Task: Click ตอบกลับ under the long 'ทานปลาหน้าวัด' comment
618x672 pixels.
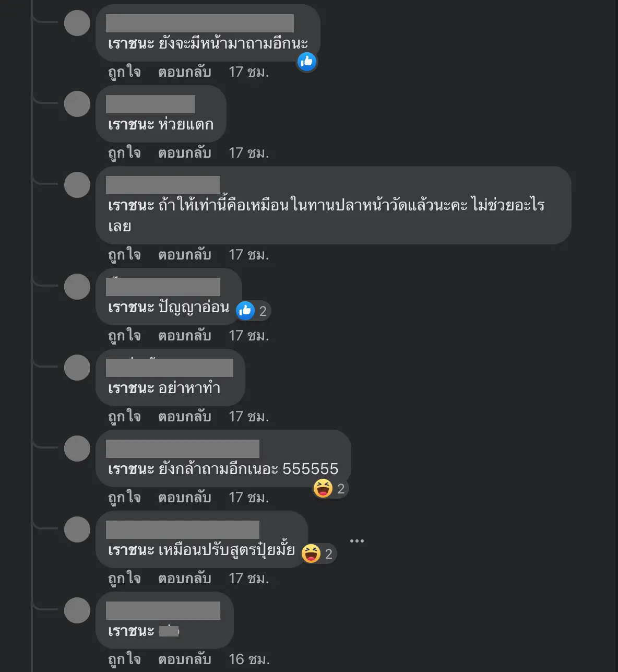Action: pos(184,255)
